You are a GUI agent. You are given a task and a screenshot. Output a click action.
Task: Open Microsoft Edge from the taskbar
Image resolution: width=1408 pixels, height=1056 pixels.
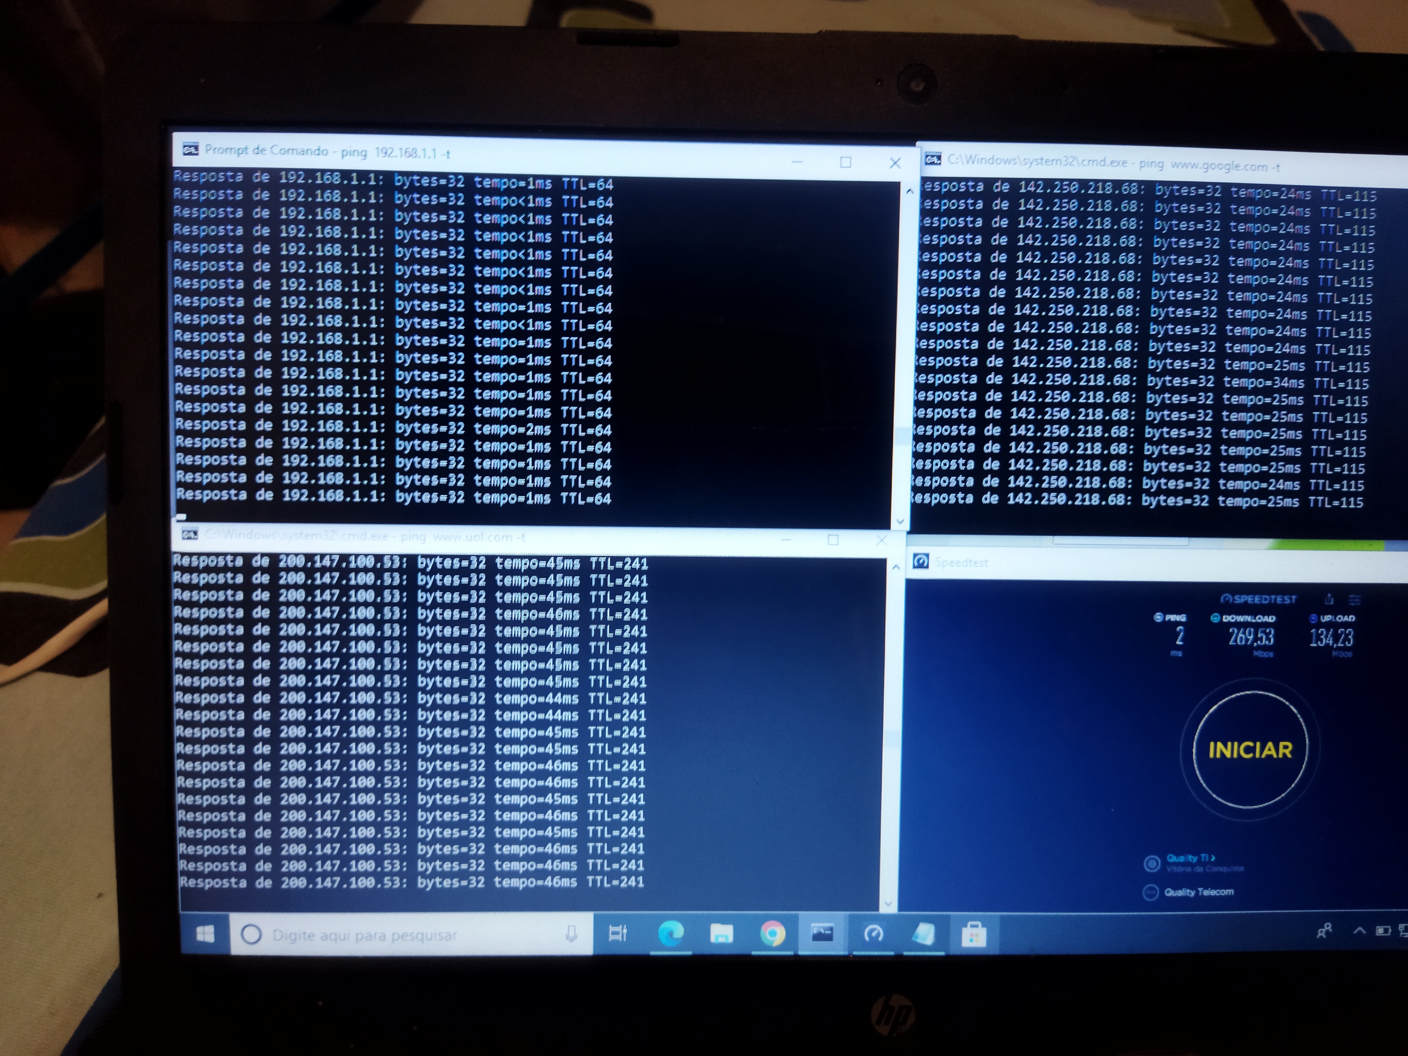click(x=670, y=934)
